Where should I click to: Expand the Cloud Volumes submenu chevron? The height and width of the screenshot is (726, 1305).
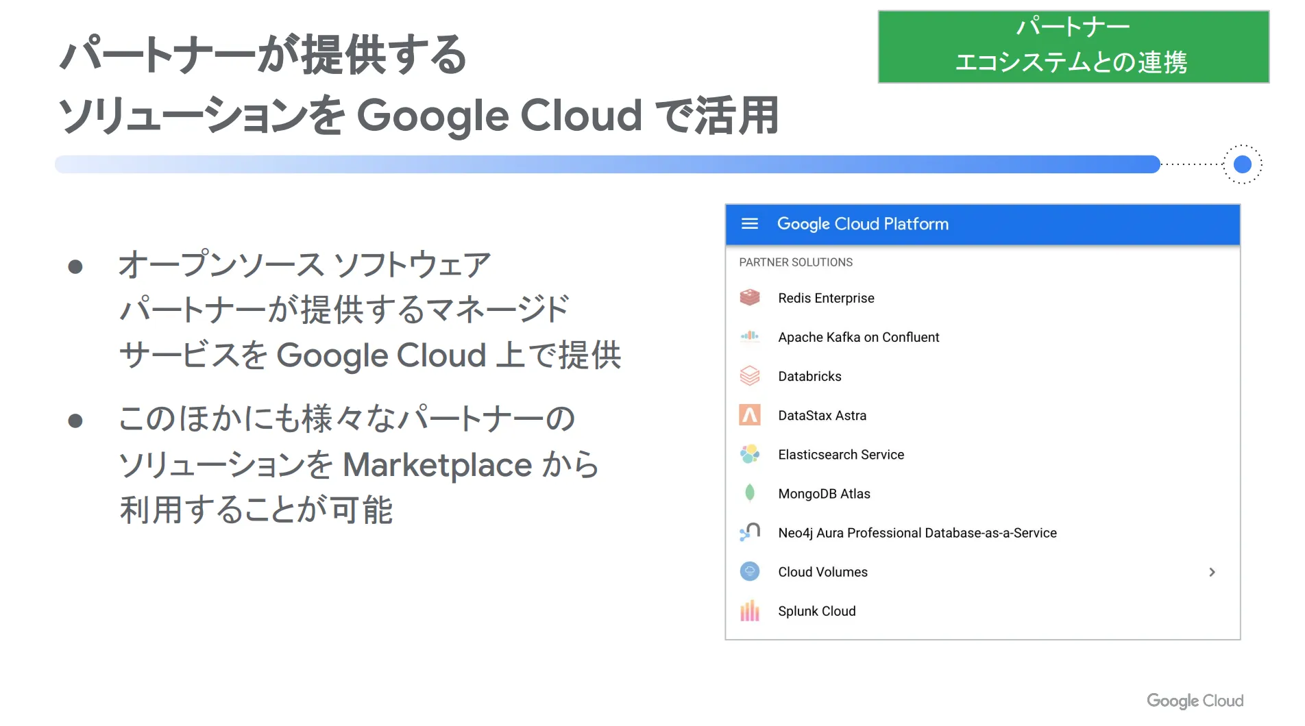pyautogui.click(x=1212, y=572)
